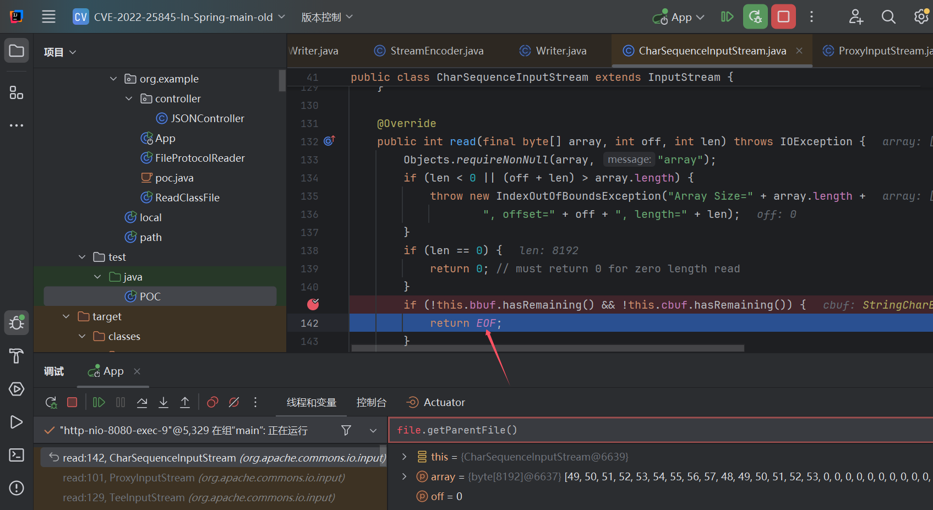Screen dimensions: 933x510
Task: Filter frames funnel icon
Action: pyautogui.click(x=346, y=430)
